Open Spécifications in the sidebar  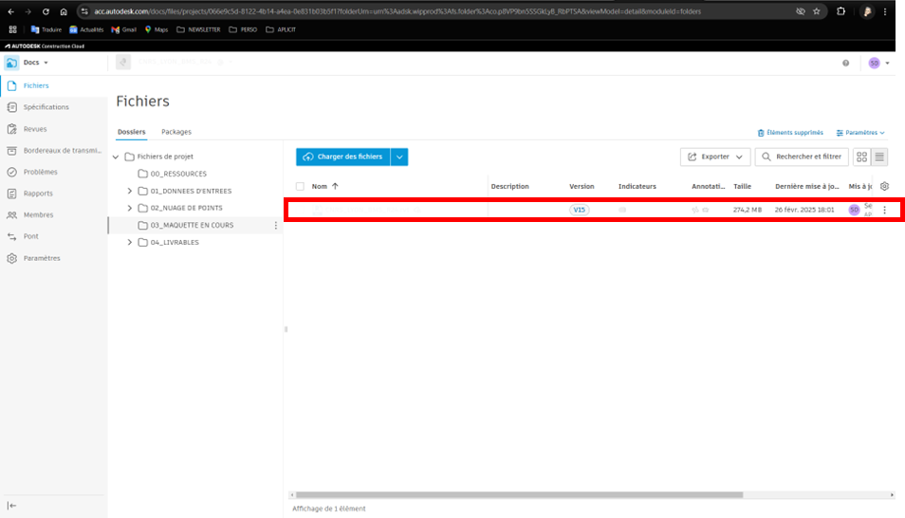(46, 107)
